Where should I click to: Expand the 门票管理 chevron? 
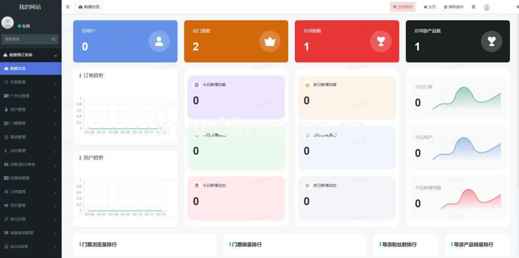[x=56, y=124]
